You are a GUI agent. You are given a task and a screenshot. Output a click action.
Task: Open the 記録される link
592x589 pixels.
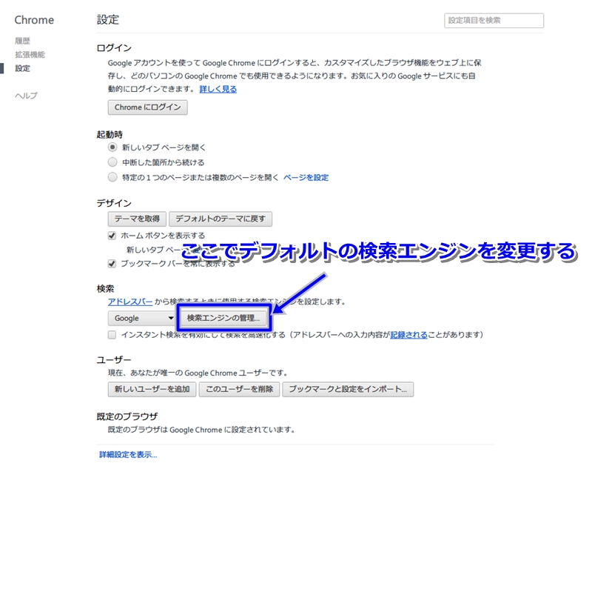[408, 335]
